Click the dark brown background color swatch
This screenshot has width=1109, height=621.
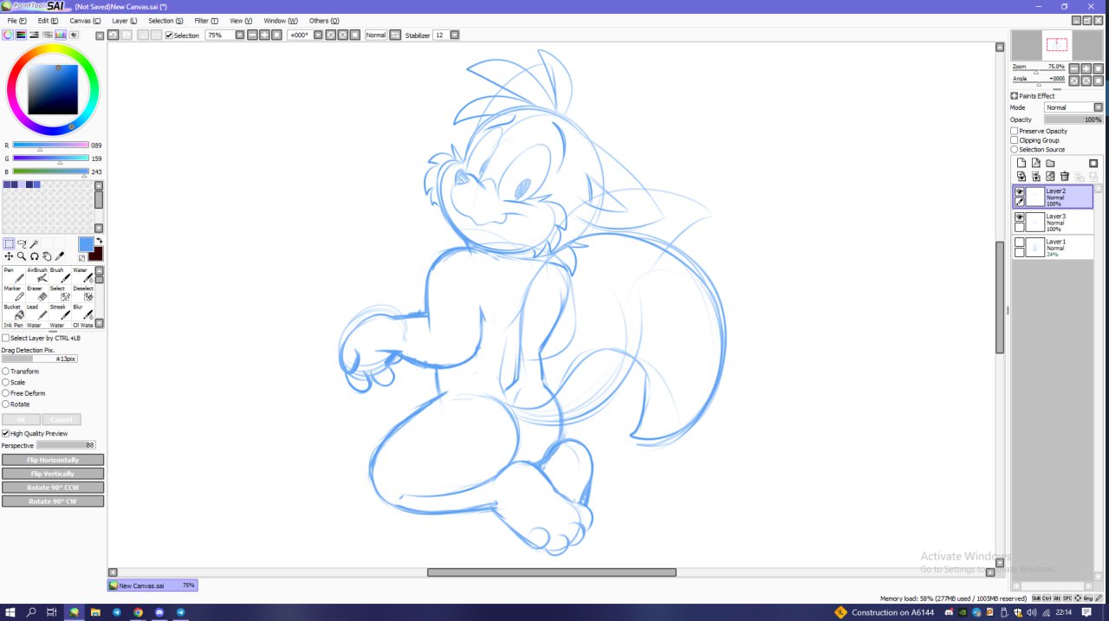95,253
